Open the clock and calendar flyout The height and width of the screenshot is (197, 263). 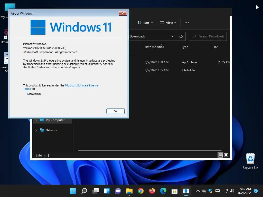pos(245,191)
